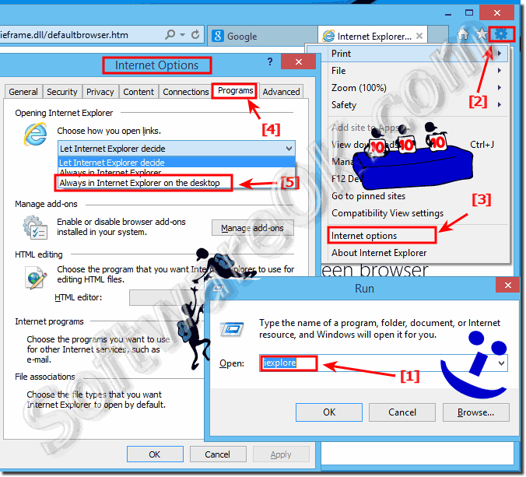Viewport: 526px width, 477px height.
Task: Click the HTML editor combo box
Action: [x=167, y=297]
